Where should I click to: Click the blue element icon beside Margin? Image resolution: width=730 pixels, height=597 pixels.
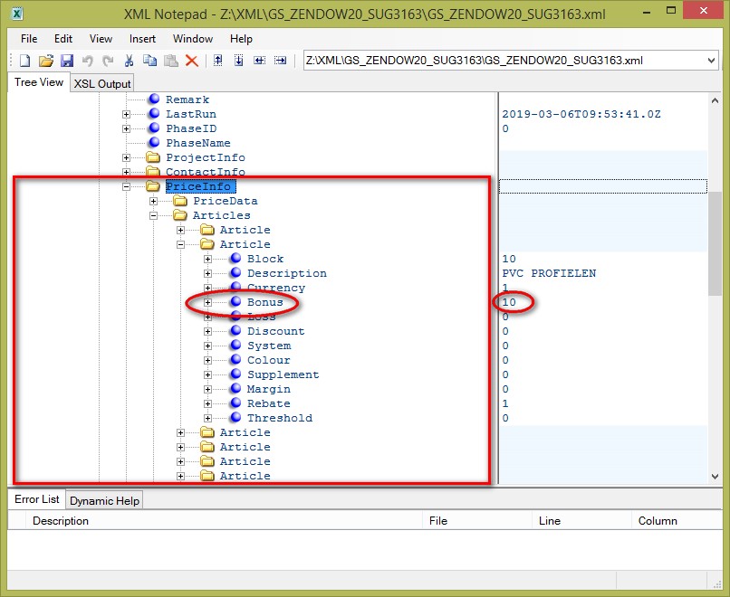point(235,388)
